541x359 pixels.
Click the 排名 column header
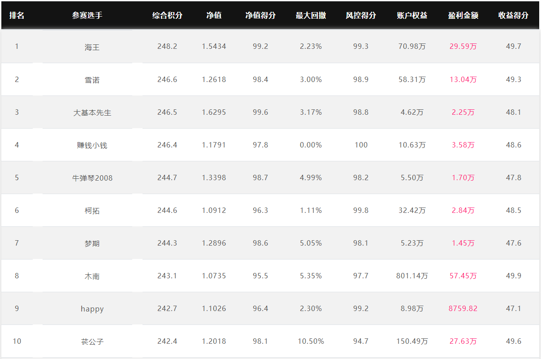click(17, 15)
